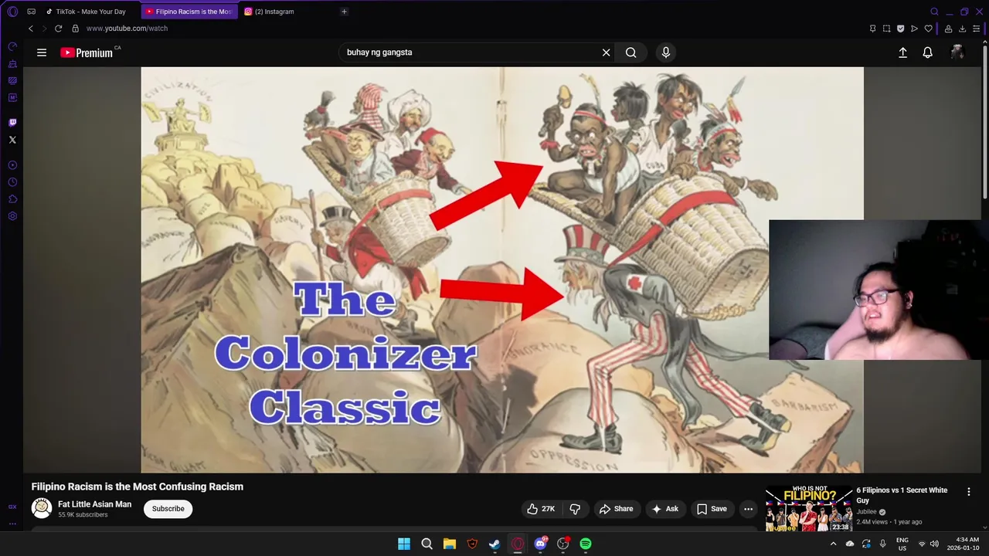Bookmark page with the heart icon
Image resolution: width=989 pixels, height=556 pixels.
[x=928, y=29]
